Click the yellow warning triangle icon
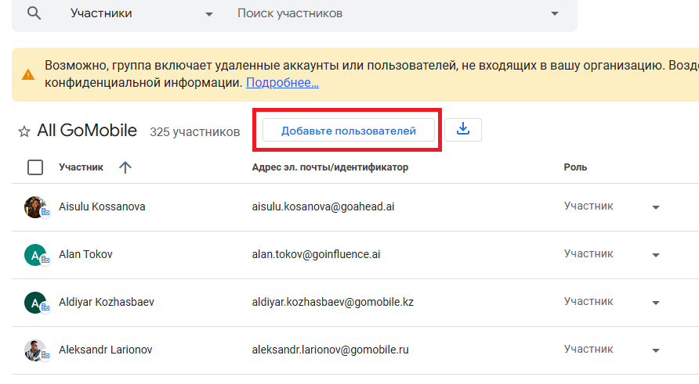This screenshot has height=384, width=699. (x=28, y=75)
